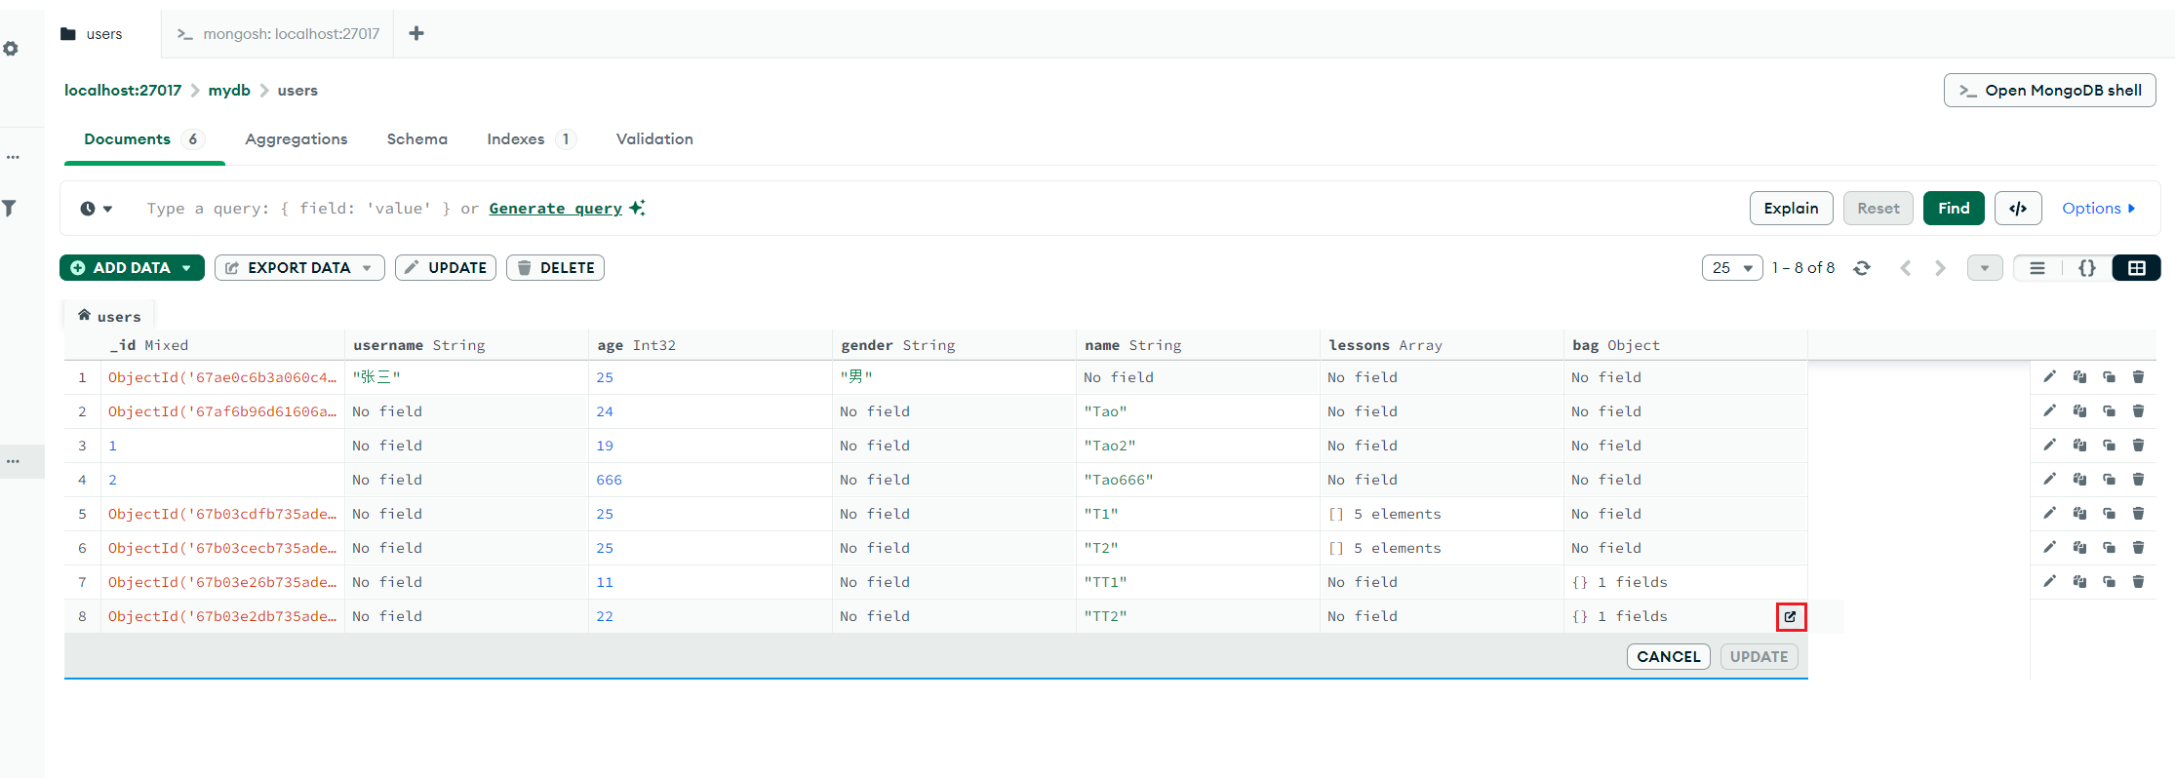Click the green Find button
Screen dimensions: 2175x778
click(1953, 209)
